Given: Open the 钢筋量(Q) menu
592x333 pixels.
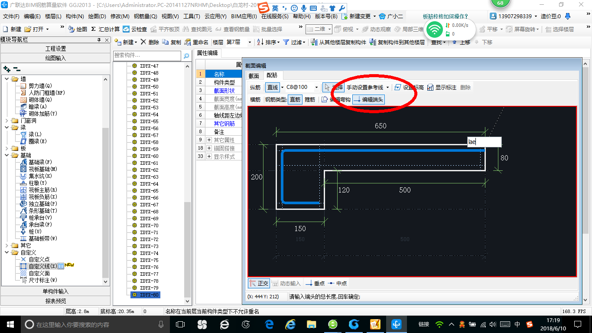Looking at the screenshot, I should tap(145, 16).
